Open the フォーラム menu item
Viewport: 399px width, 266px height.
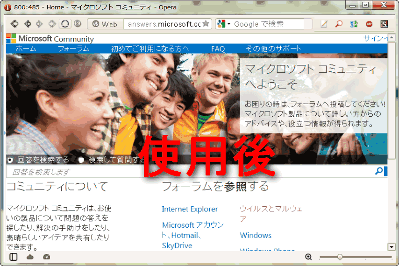[73, 49]
